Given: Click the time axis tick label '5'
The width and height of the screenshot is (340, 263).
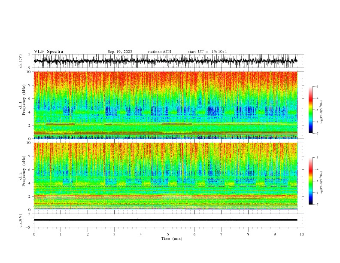Looking at the screenshot, I should pyautogui.click(x=168, y=234).
